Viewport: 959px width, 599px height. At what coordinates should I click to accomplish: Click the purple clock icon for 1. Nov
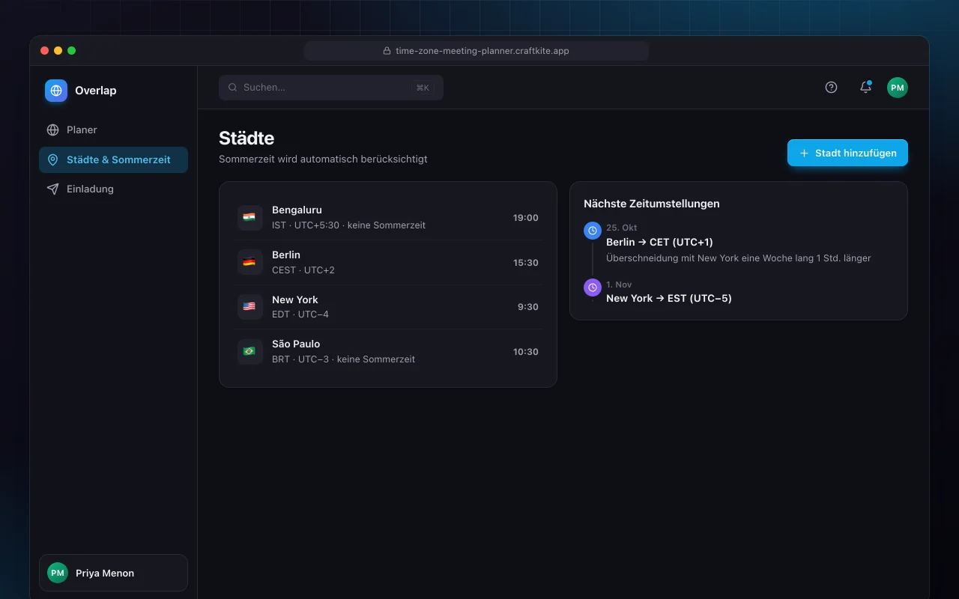[593, 288]
